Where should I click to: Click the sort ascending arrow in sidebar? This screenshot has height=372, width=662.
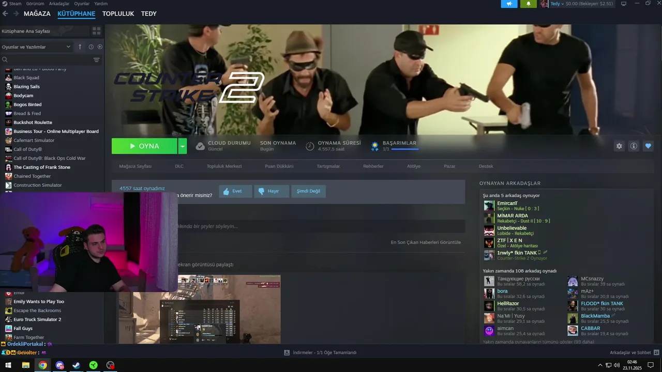tap(80, 47)
